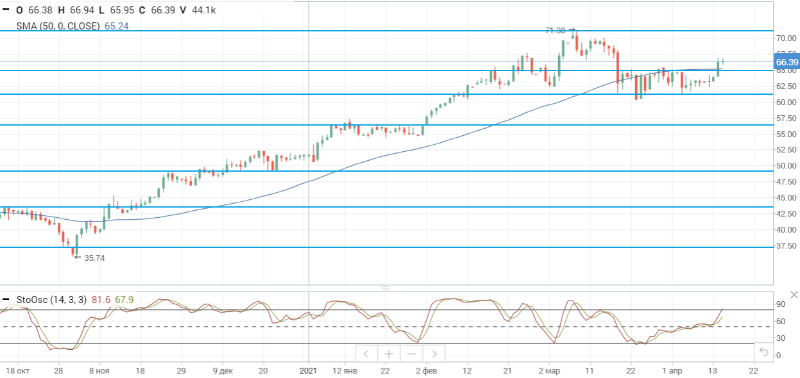Click the 37.50 price axis label

pos(786,245)
